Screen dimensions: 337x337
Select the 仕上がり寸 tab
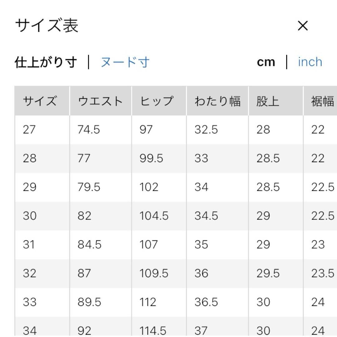pos(46,62)
